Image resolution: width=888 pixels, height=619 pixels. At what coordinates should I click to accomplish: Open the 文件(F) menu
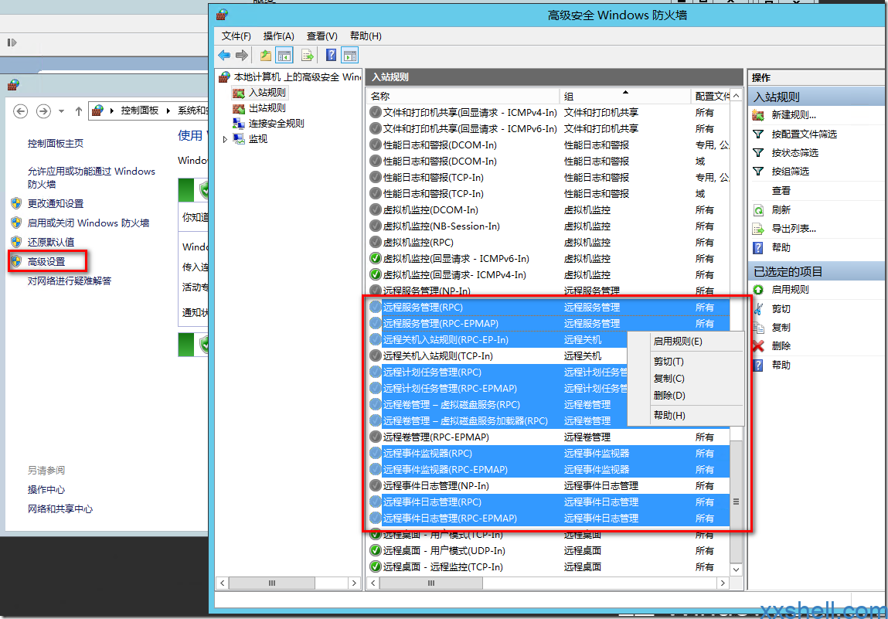click(x=236, y=36)
